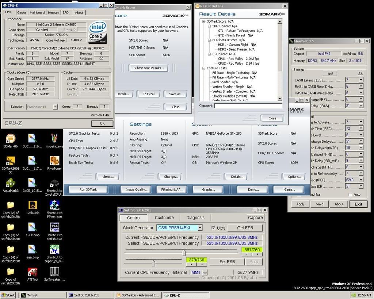This screenshot has height=299, width=374.
Task: Click the To Excel button
Action: (149, 94)
